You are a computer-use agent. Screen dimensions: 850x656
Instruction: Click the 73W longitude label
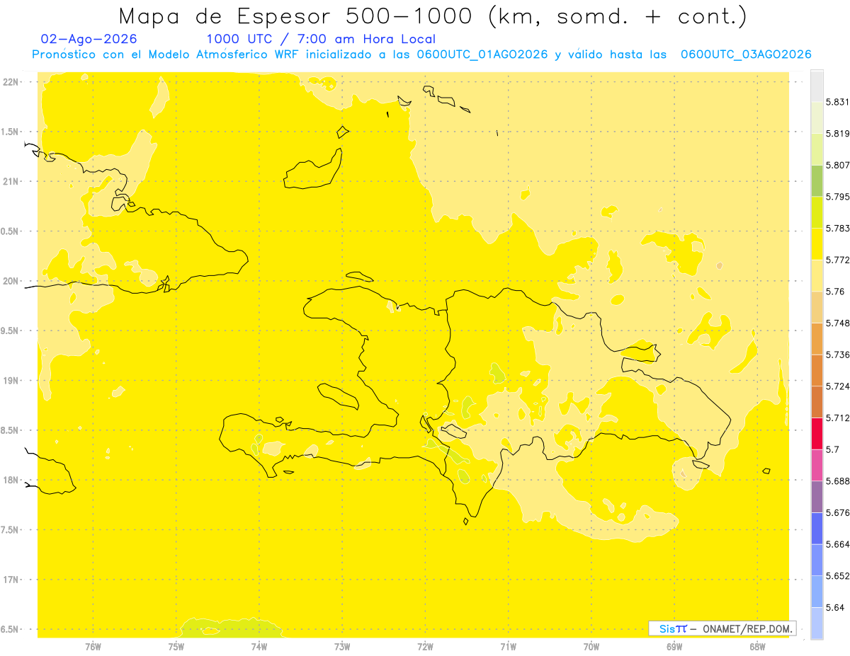coord(342,647)
